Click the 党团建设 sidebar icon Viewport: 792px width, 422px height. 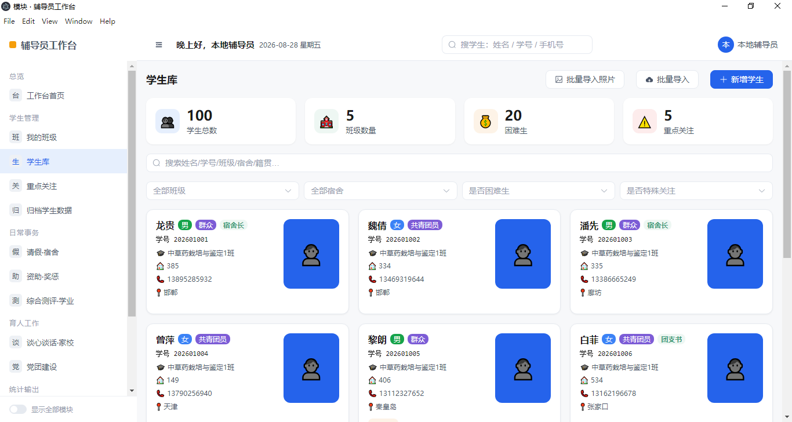pos(16,367)
